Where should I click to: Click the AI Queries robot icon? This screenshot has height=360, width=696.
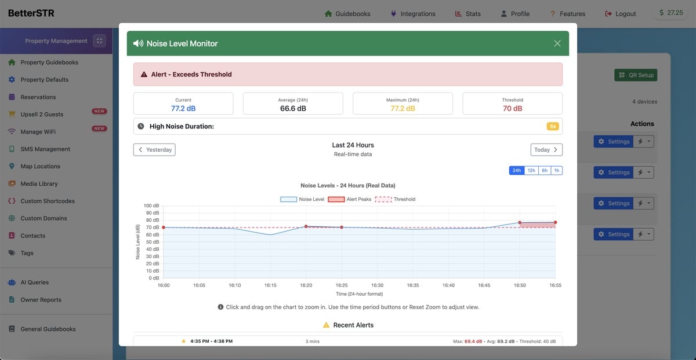click(12, 282)
